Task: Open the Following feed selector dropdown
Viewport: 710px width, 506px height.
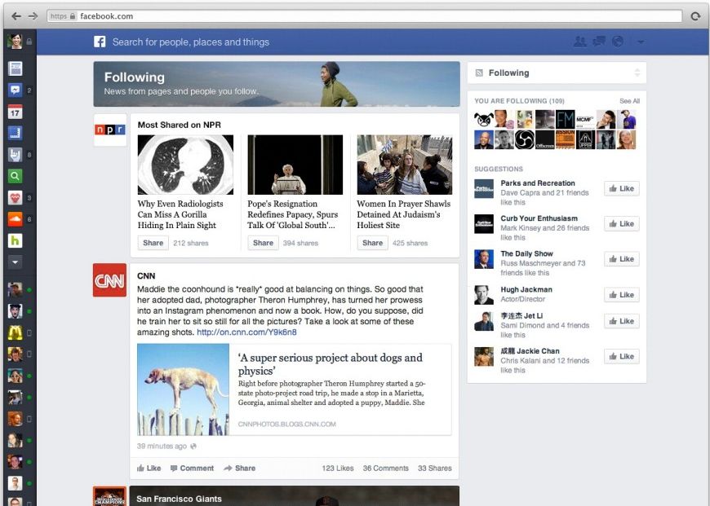Action: pyautogui.click(x=557, y=73)
